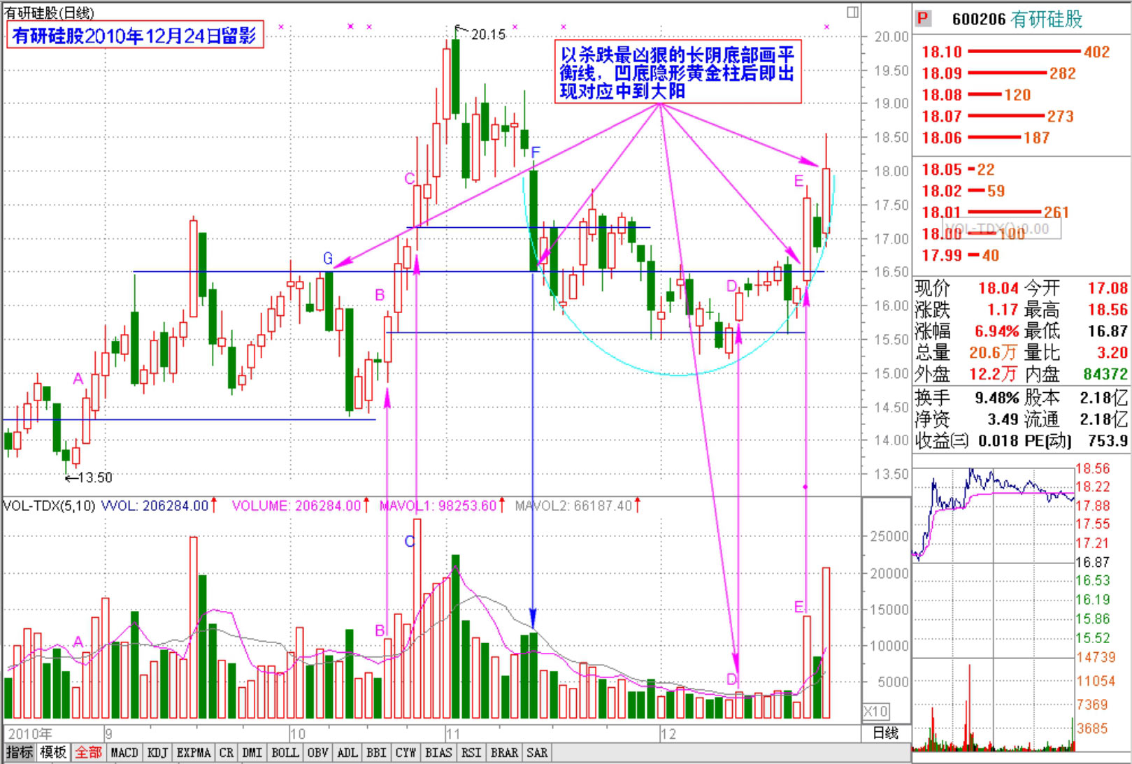Click the VVOL: 206284.00 value

tap(155, 505)
